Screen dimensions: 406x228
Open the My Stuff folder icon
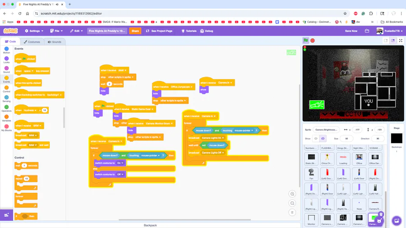(367, 31)
